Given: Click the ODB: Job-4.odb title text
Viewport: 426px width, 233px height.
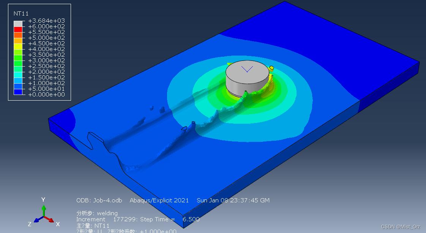Looking at the screenshot, I should 99,200.
